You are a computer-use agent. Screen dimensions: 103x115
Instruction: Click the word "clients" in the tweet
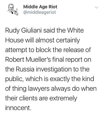[28, 98]
